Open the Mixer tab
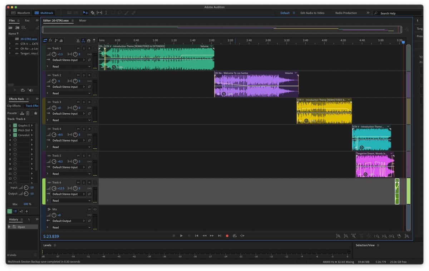The width and height of the screenshot is (429, 271). click(x=83, y=20)
